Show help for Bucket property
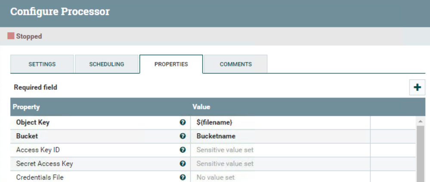Screen dimensions: 430x182 pos(183,136)
